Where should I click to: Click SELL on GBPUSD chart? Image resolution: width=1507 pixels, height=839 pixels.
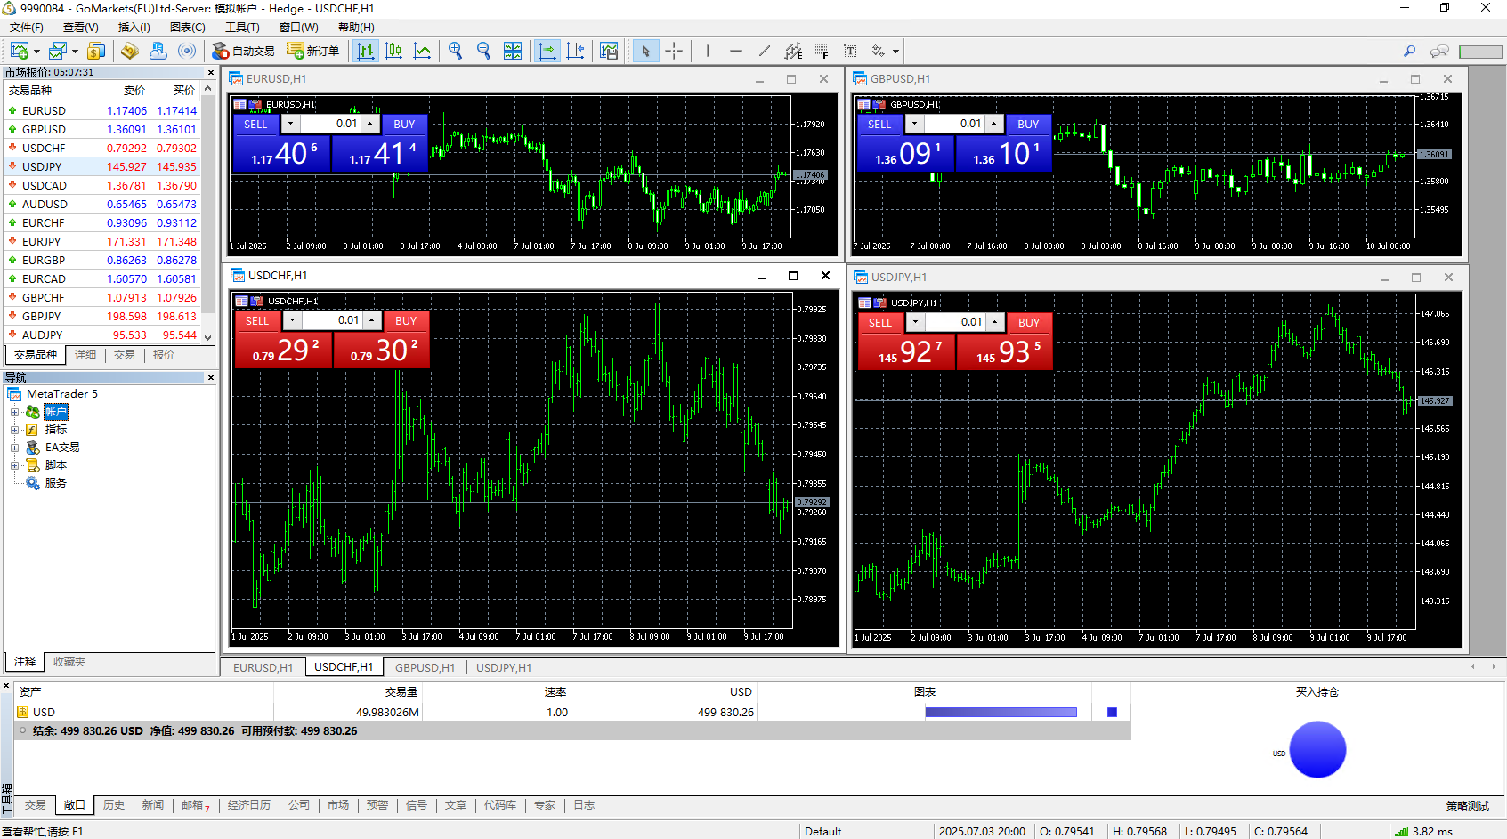(879, 125)
